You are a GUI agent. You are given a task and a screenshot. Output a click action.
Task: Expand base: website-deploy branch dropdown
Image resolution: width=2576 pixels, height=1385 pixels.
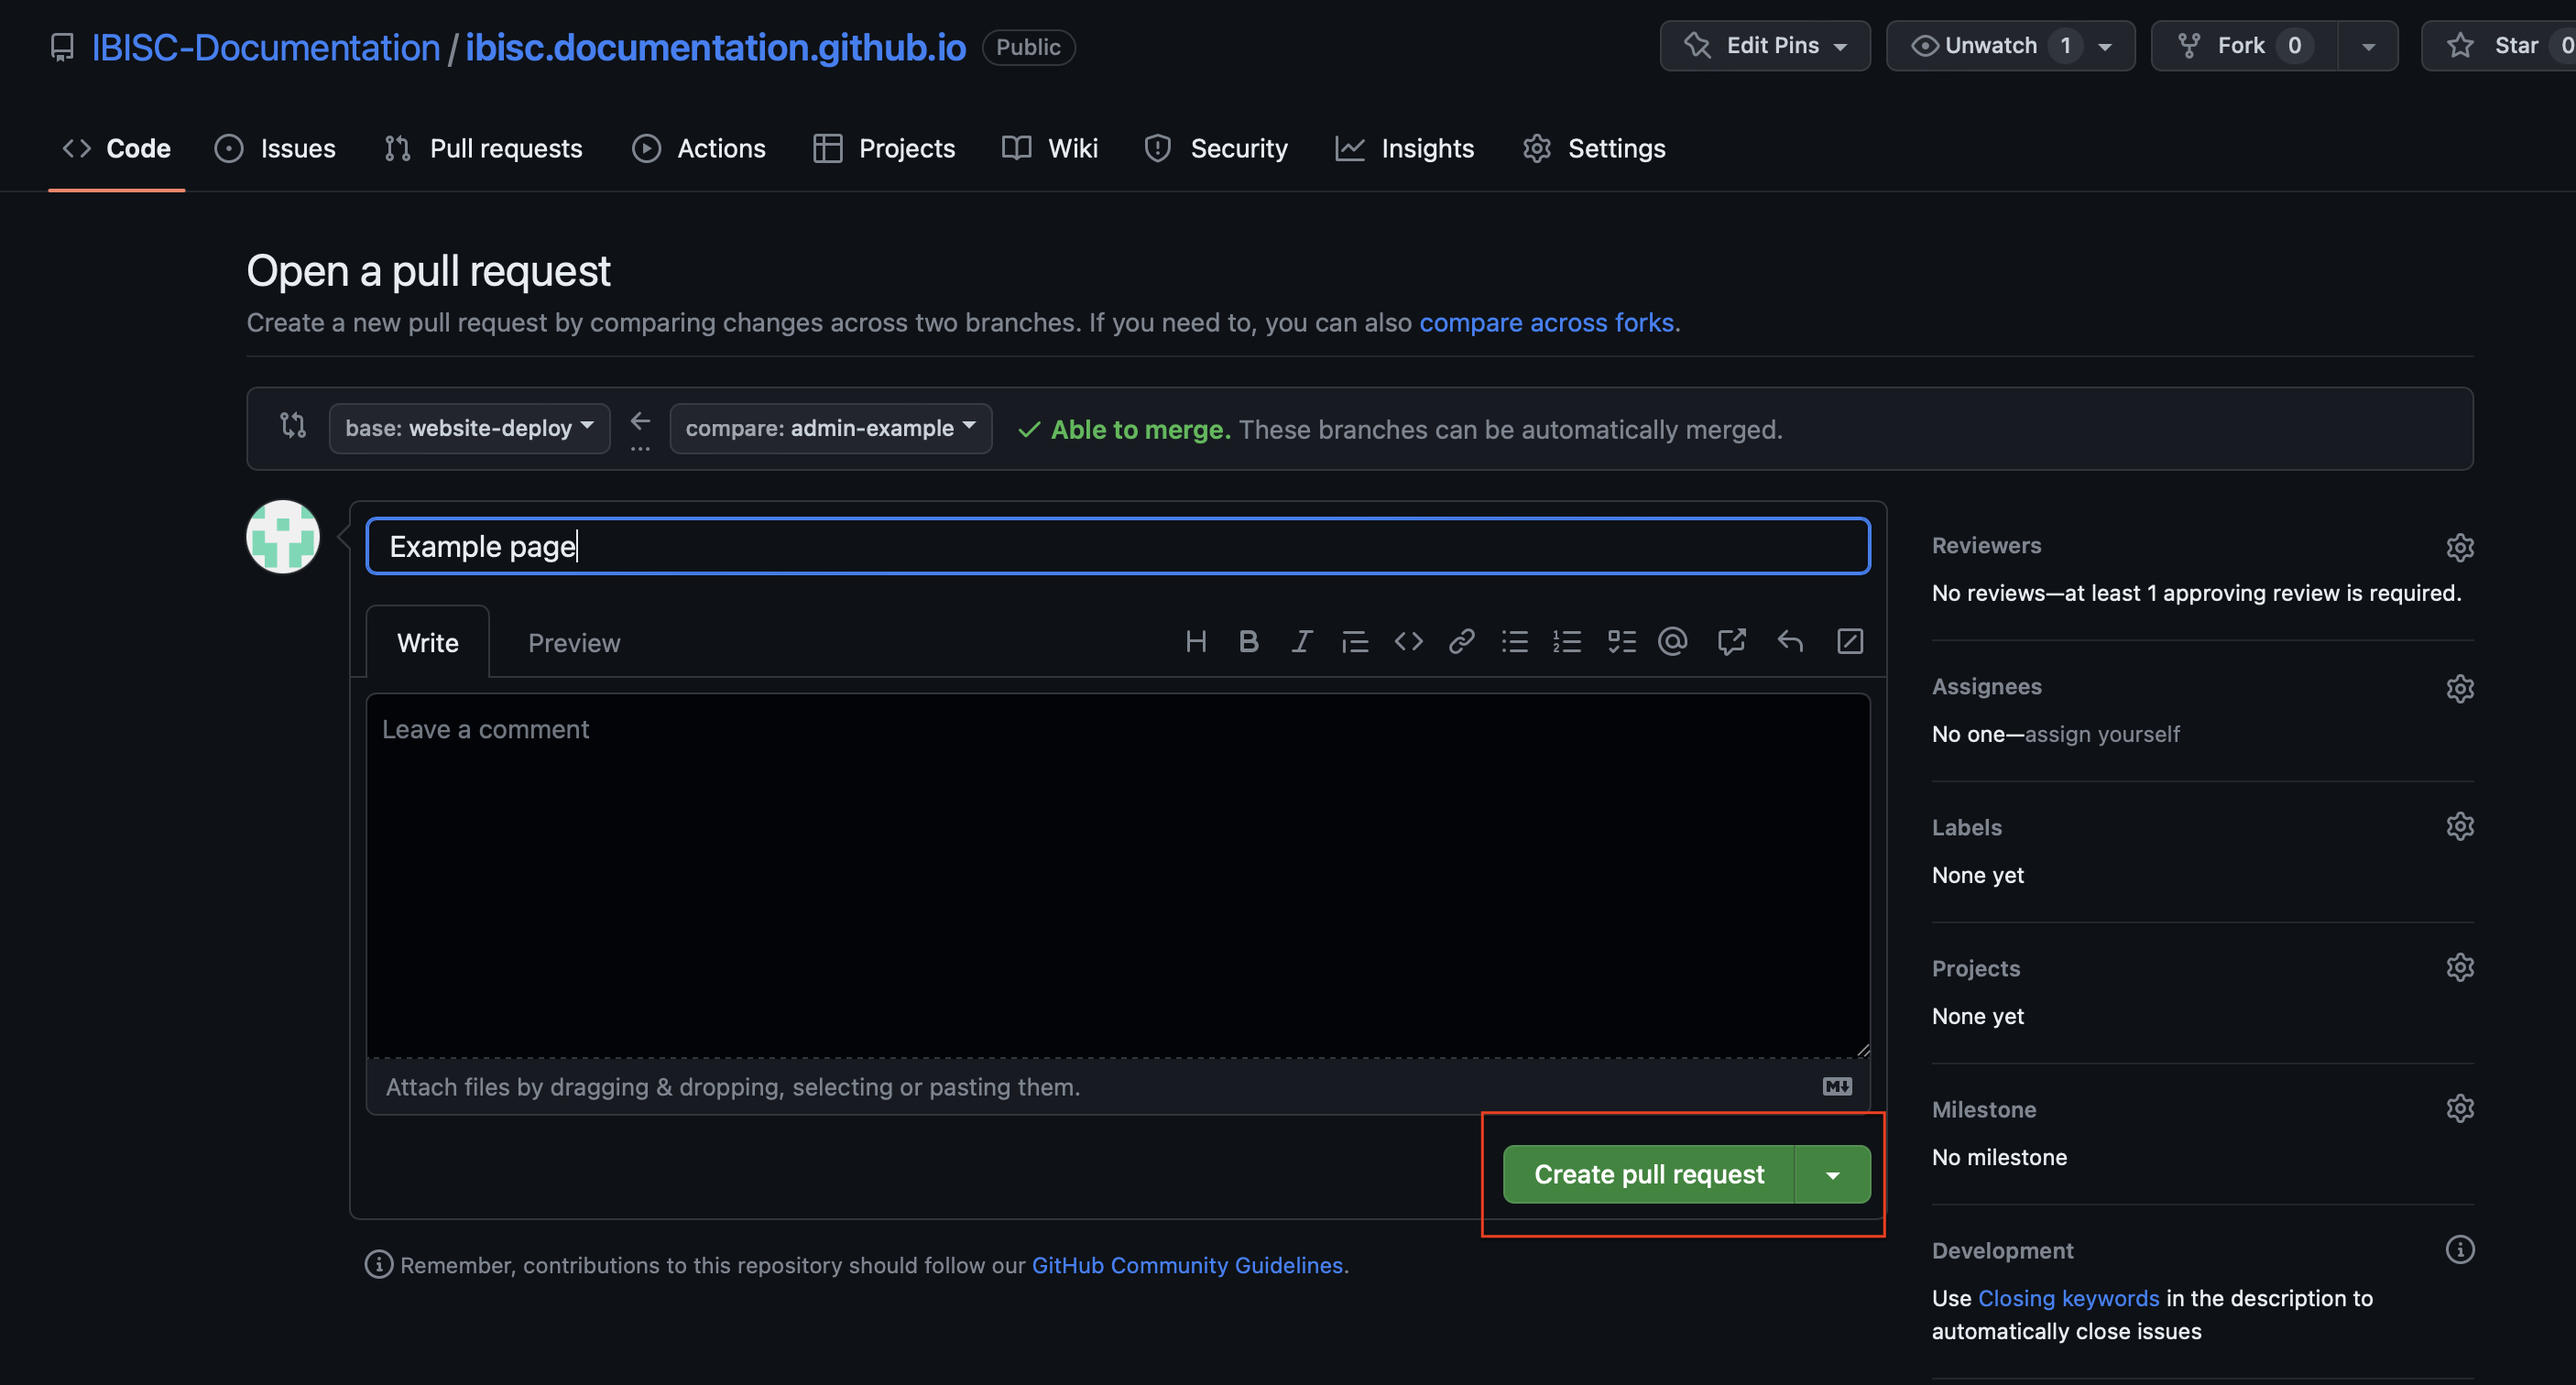pos(469,428)
